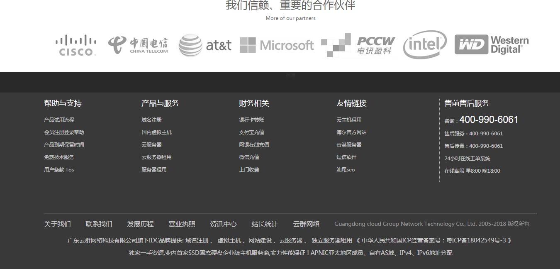Viewport: 560px width, 269px height.
Task: Click the 售后传真 fax number line
Action: coord(474,146)
